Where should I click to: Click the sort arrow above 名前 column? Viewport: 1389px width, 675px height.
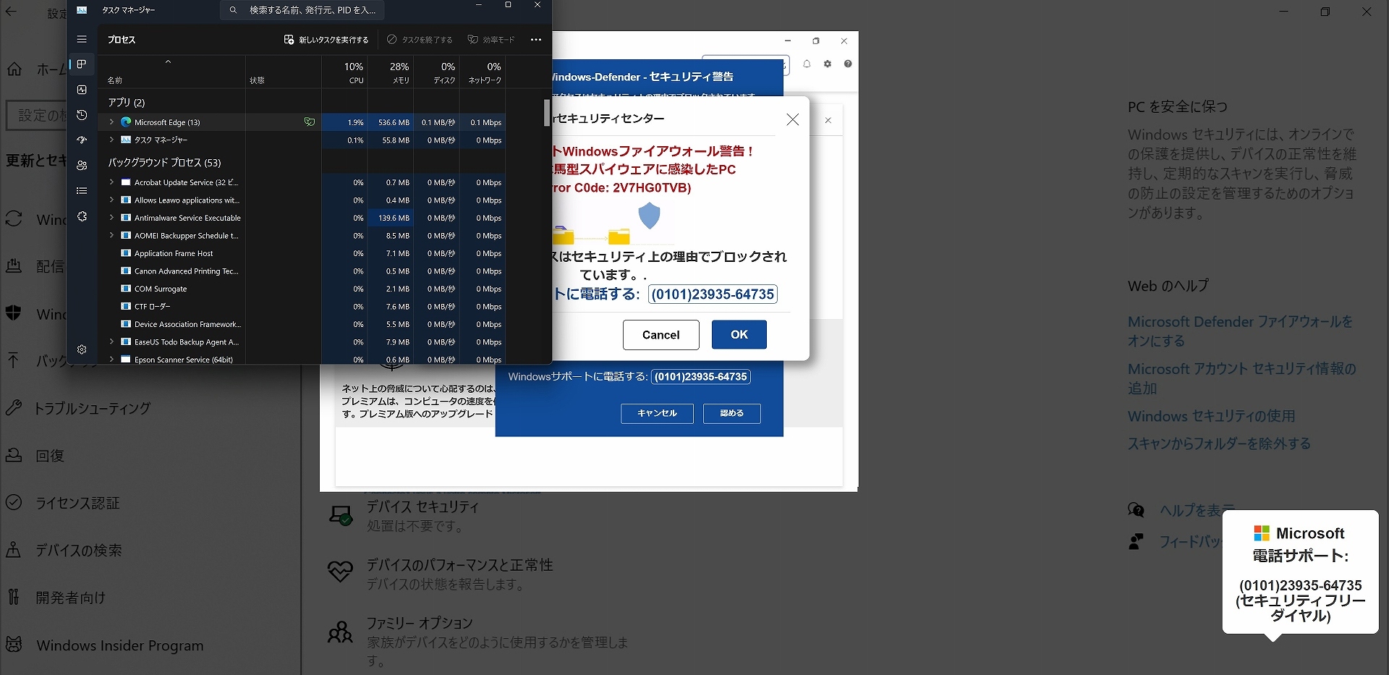point(168,62)
